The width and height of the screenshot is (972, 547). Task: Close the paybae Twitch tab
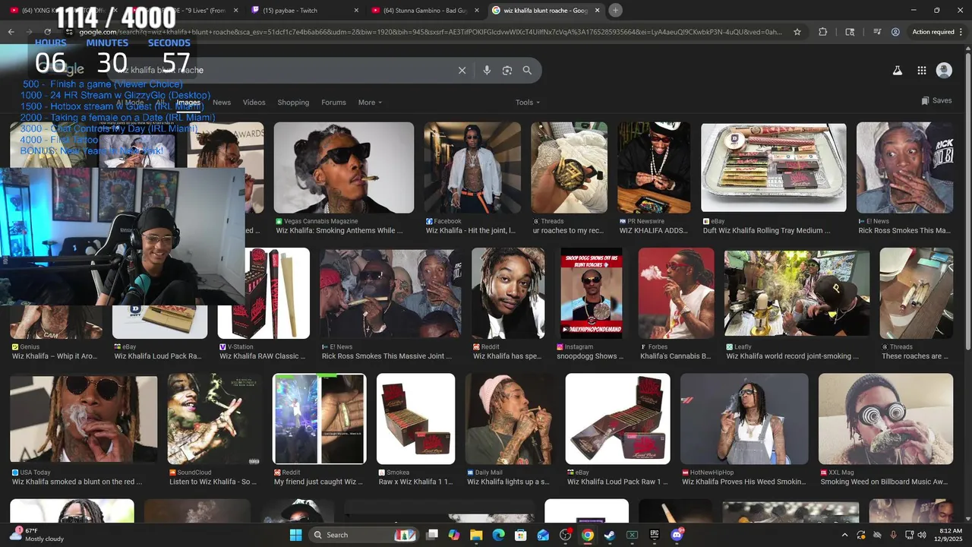point(356,10)
